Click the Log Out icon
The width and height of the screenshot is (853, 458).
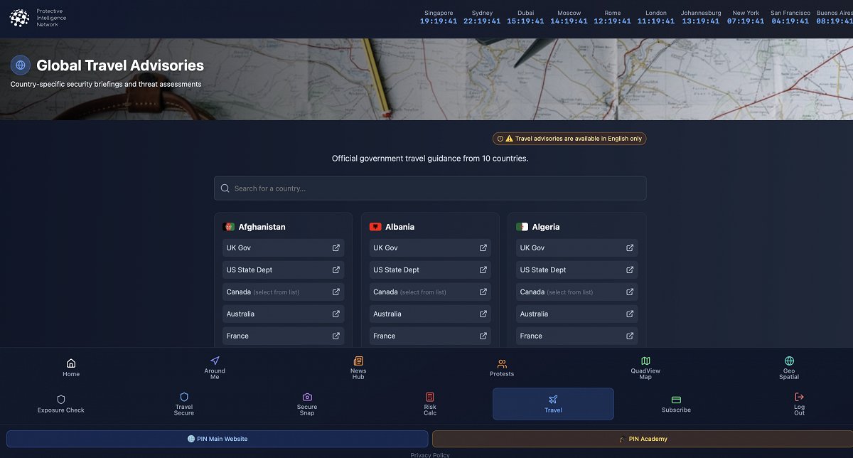tap(799, 397)
